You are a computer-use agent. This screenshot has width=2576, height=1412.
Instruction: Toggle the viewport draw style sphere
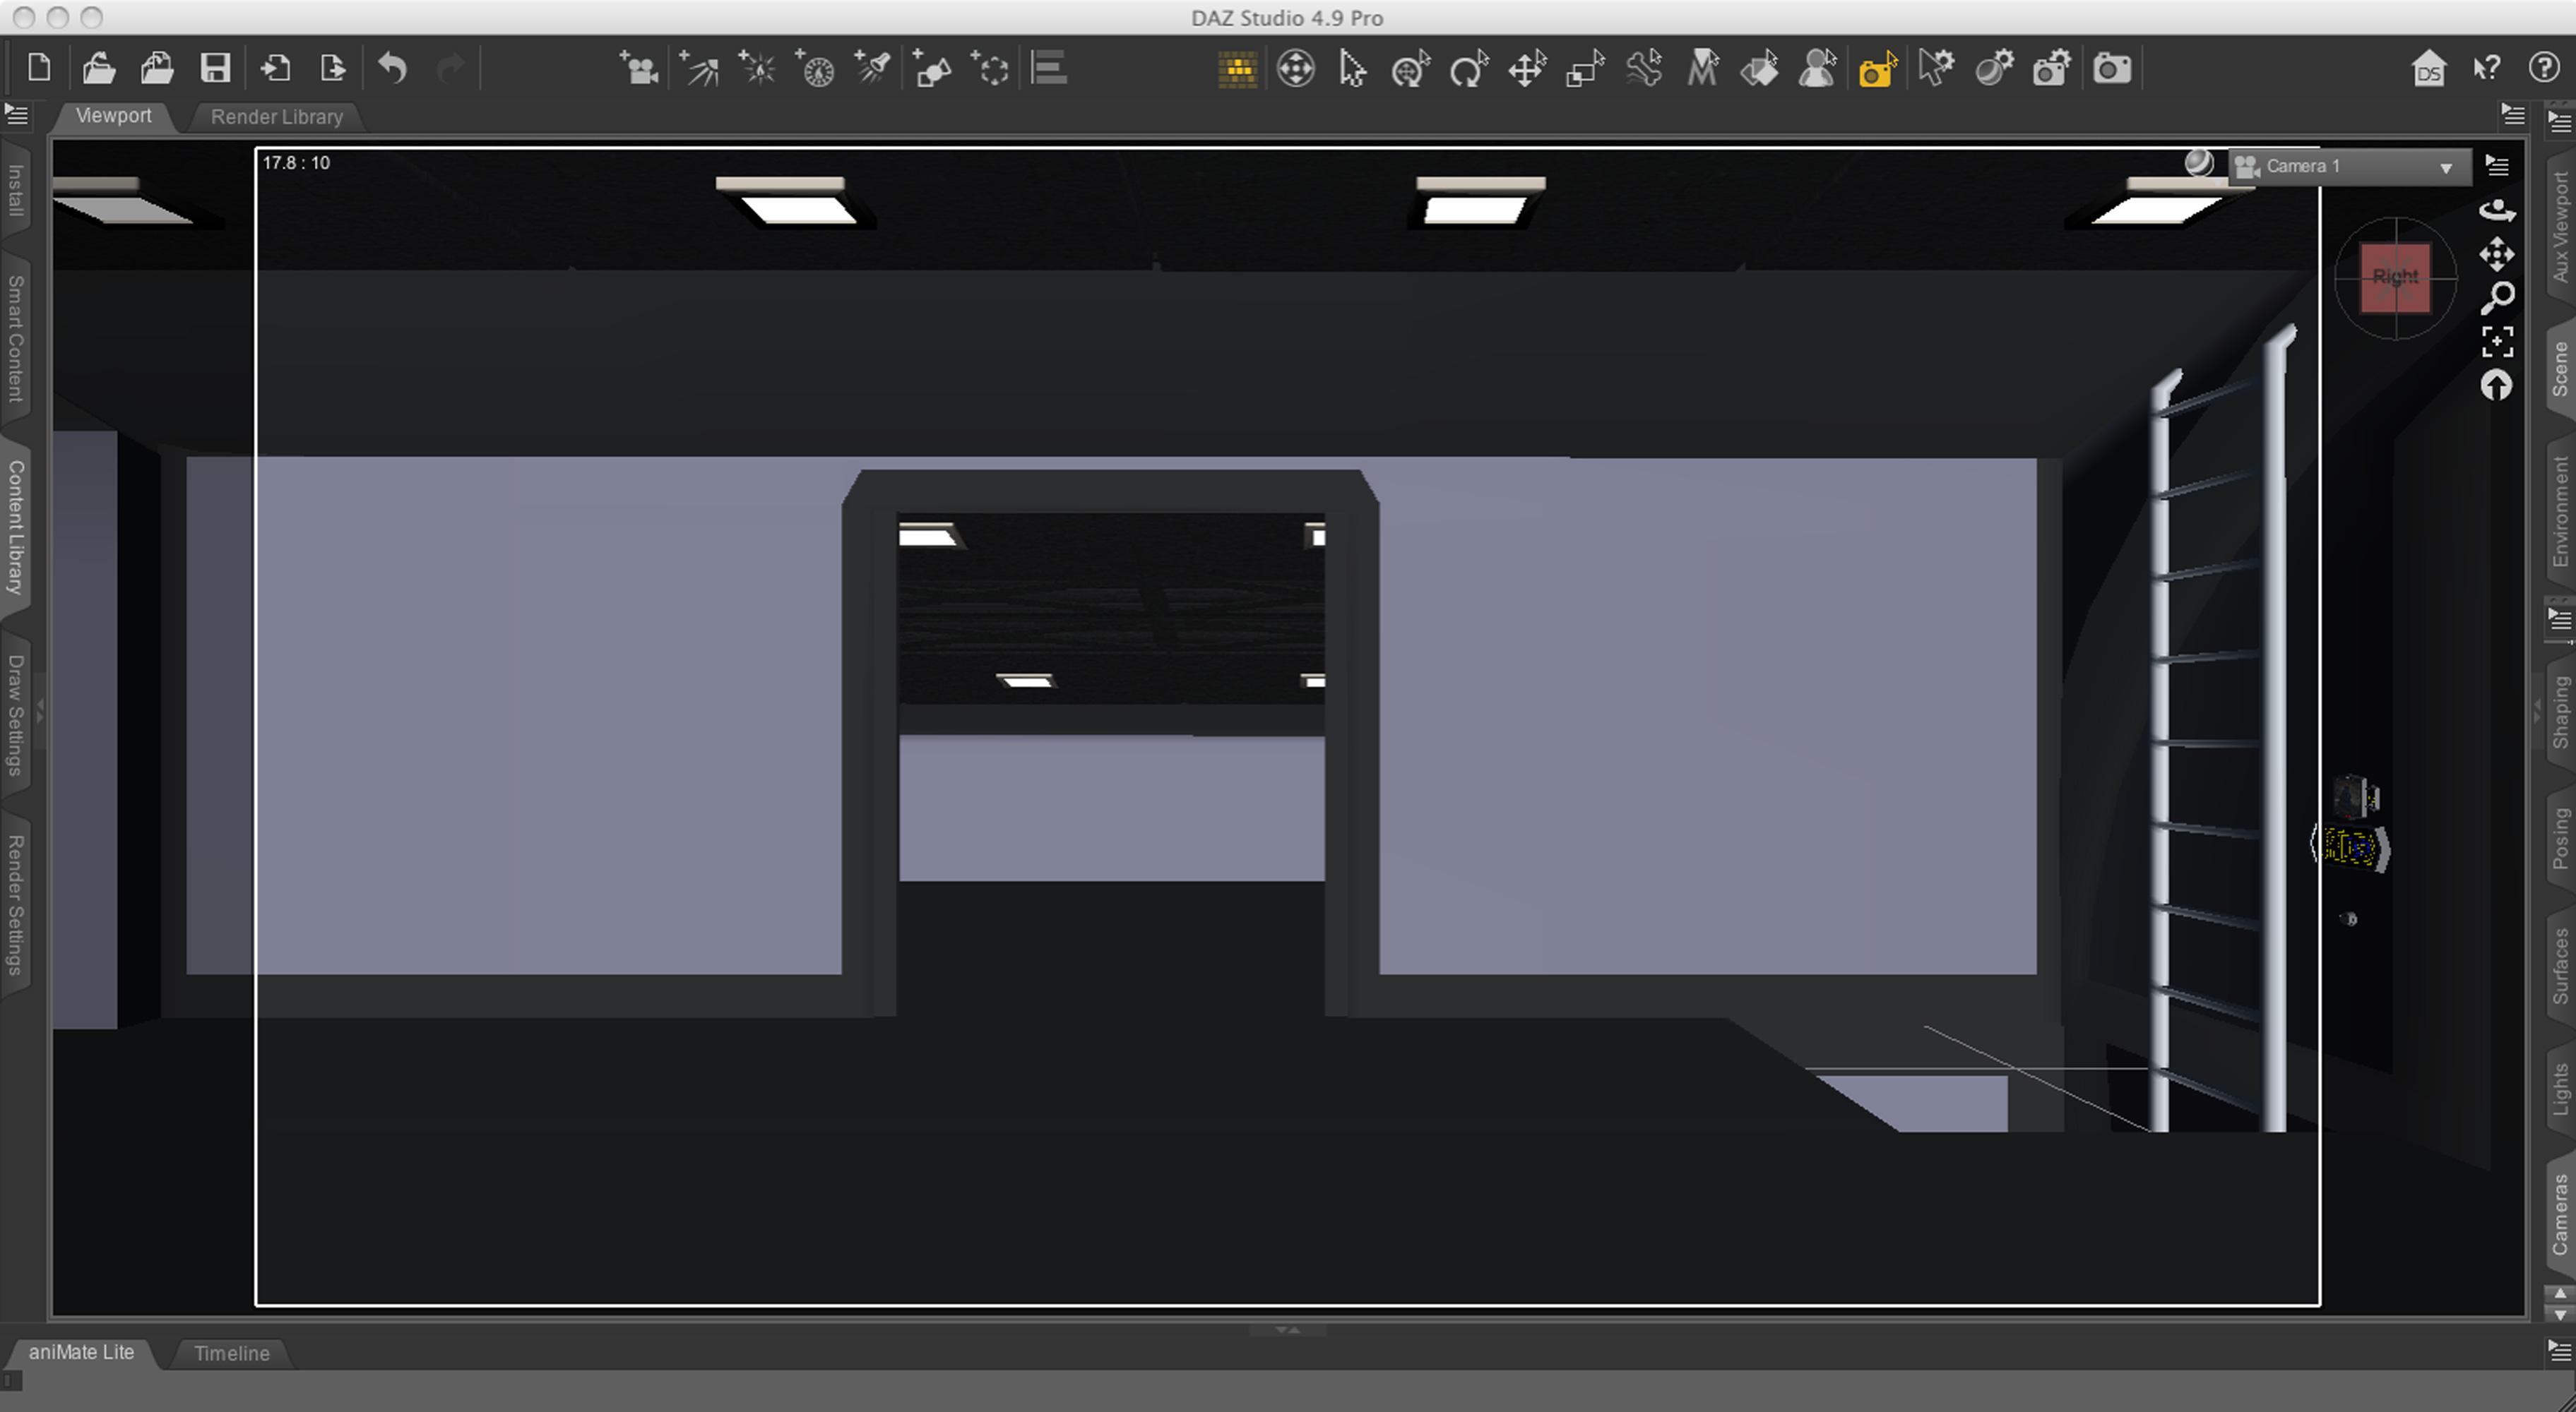point(2198,164)
